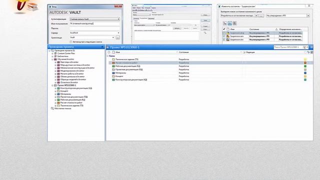The height and width of the screenshot is (180, 320).
Task: Click yellow swatch in Техническое задание row
Action: 305,59
